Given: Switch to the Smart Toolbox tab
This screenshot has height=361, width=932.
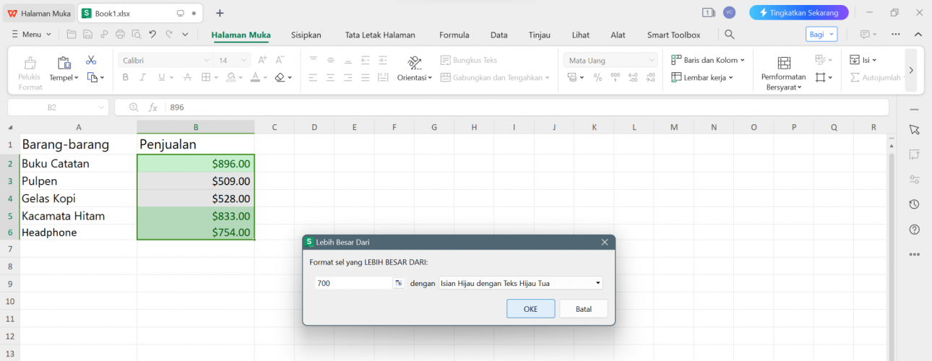Looking at the screenshot, I should click(x=673, y=35).
